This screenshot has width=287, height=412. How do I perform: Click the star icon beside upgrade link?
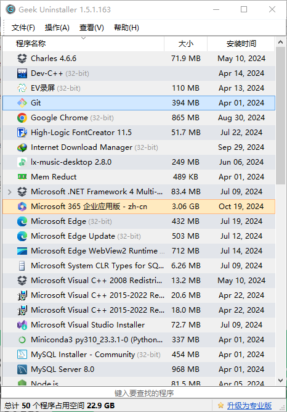pyautogui.click(x=221, y=405)
